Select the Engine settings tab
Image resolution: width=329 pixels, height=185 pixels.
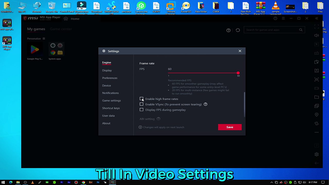(107, 62)
